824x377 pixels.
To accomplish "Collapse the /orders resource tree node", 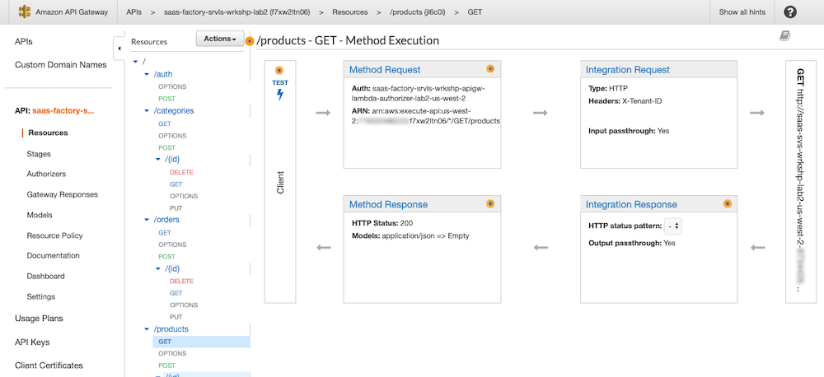I will click(147, 220).
